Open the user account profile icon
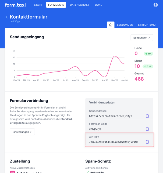This screenshot has width=163, height=173. [x=155, y=5]
